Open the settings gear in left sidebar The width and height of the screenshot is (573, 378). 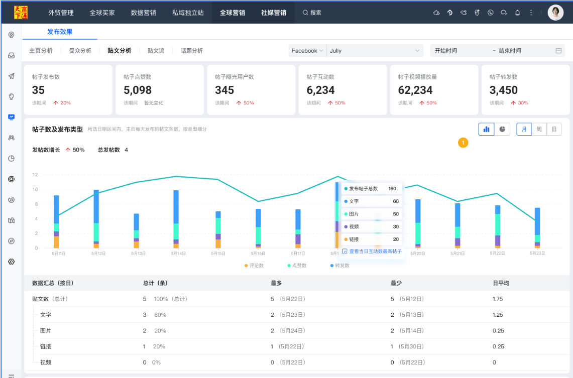click(x=11, y=262)
